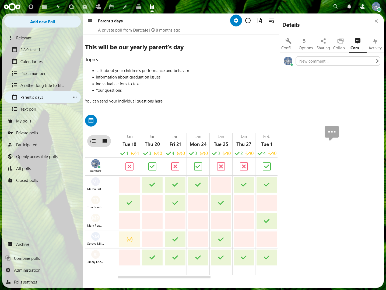This screenshot has height=290, width=386.
Task: Switch to table view mode
Action: (105, 141)
